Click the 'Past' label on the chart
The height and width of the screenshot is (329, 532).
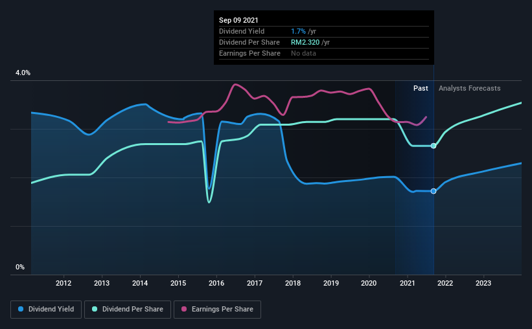point(421,88)
